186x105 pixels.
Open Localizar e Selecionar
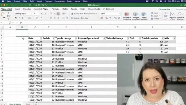(180, 16)
